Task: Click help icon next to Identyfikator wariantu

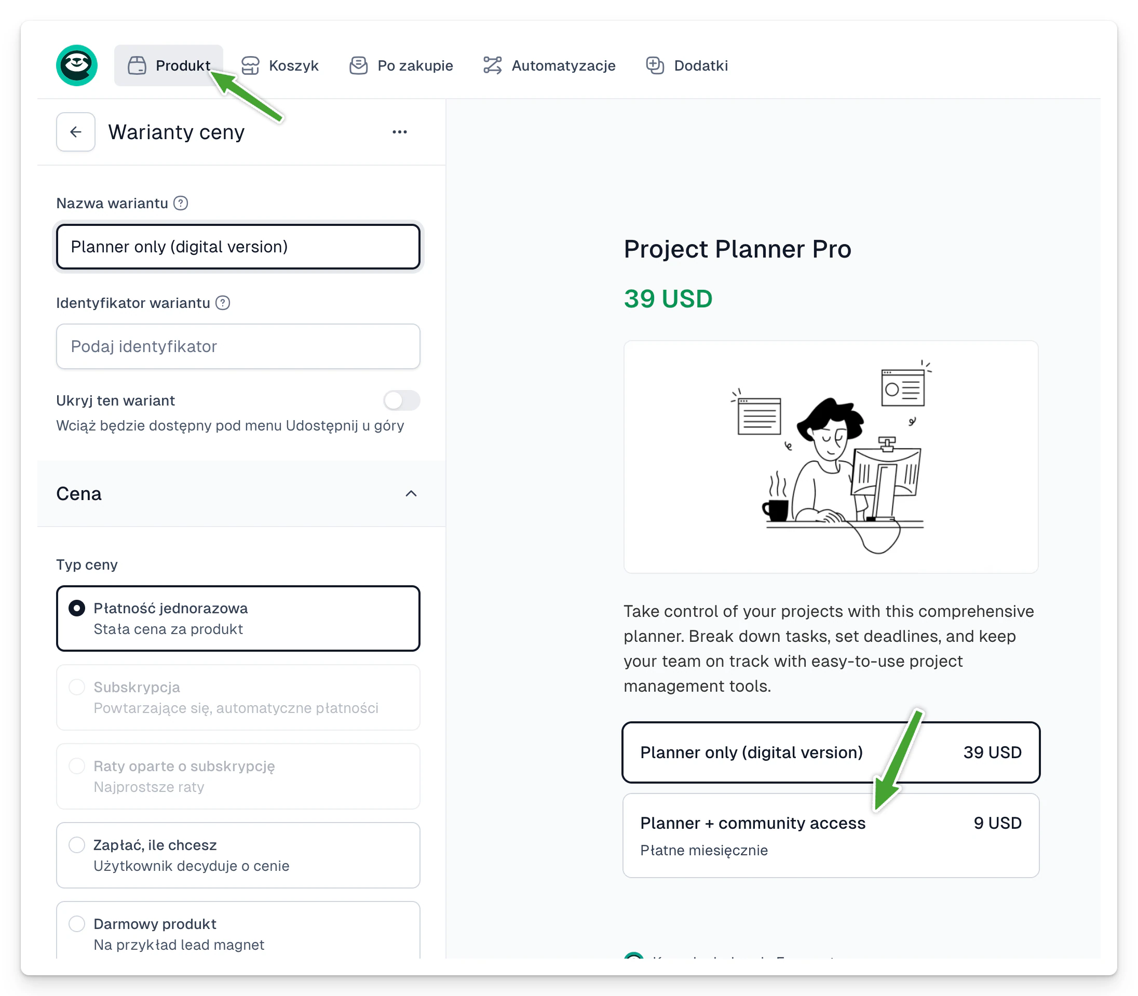Action: click(223, 303)
